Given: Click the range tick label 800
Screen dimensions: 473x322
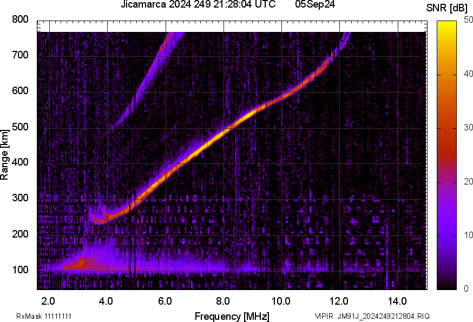Looking at the screenshot, I should (x=20, y=19).
